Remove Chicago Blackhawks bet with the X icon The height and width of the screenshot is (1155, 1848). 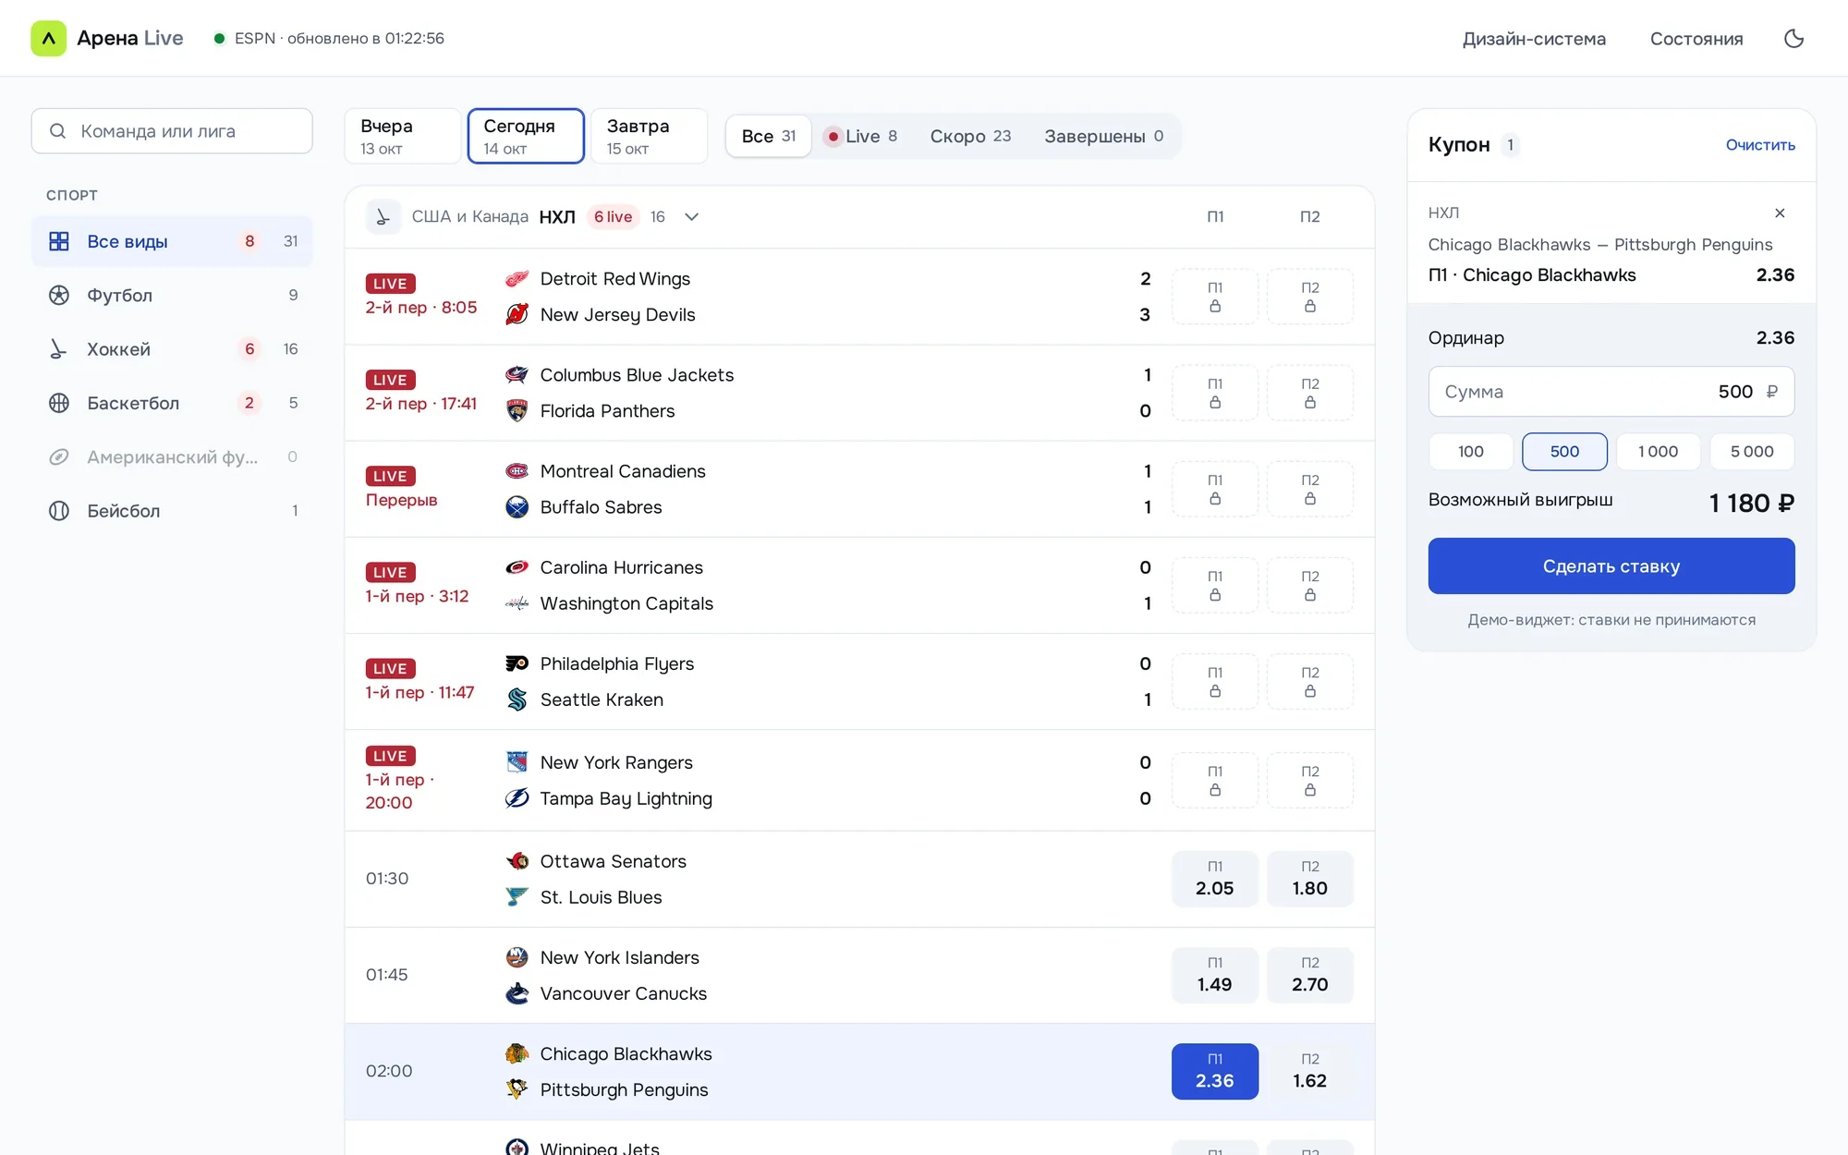pos(1780,213)
